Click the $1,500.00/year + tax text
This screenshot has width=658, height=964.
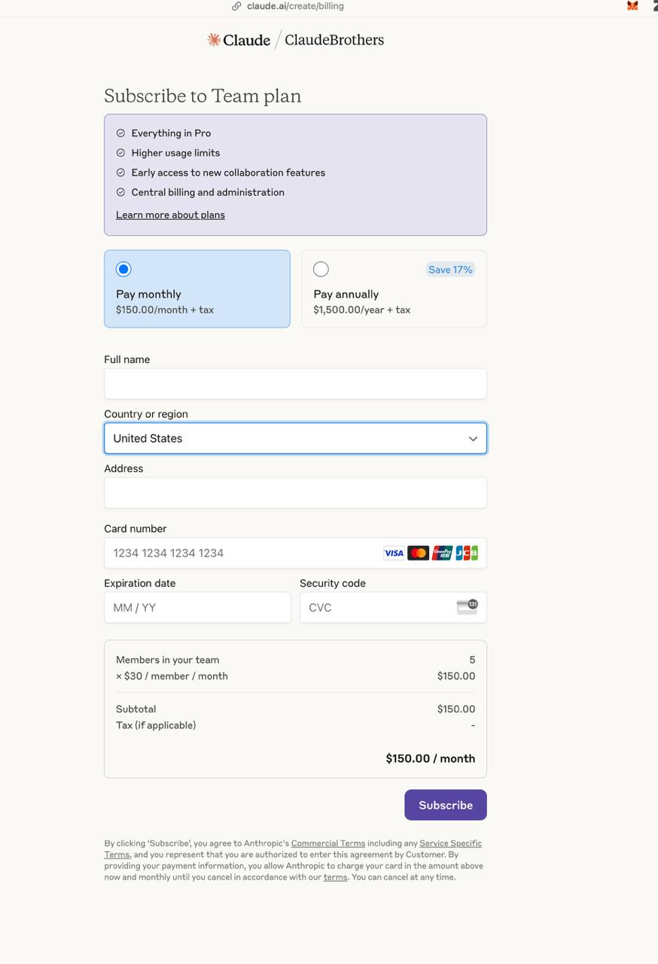pyautogui.click(x=362, y=310)
